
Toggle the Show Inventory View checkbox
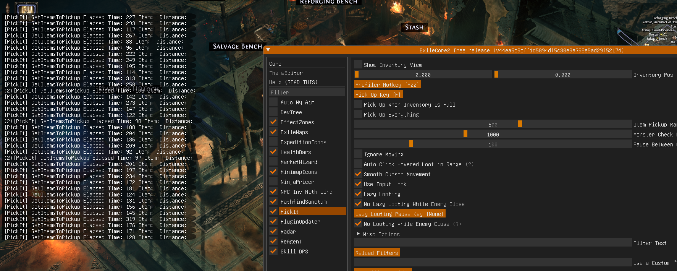tap(358, 65)
